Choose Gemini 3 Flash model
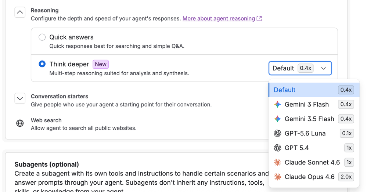This screenshot has width=367, height=192. tap(314, 104)
